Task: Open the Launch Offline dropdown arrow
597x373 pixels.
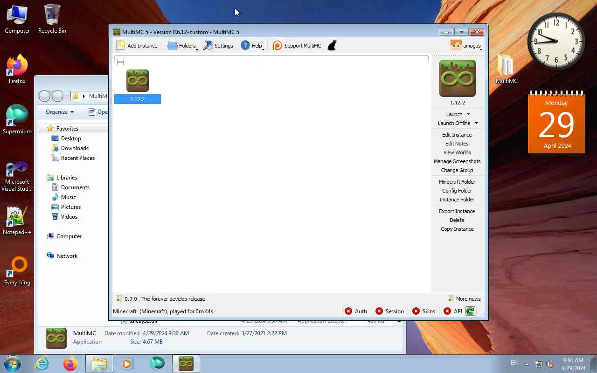Action: point(476,123)
